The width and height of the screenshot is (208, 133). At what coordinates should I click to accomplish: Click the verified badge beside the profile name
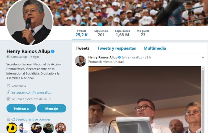(x=53, y=51)
